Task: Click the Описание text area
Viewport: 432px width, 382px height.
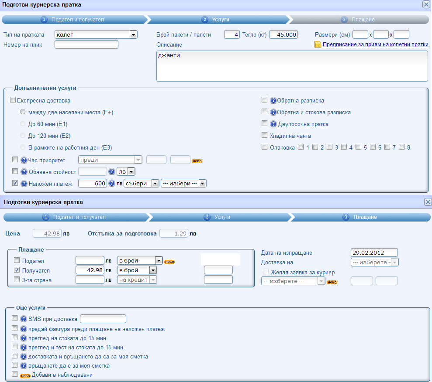Action: 292,66
